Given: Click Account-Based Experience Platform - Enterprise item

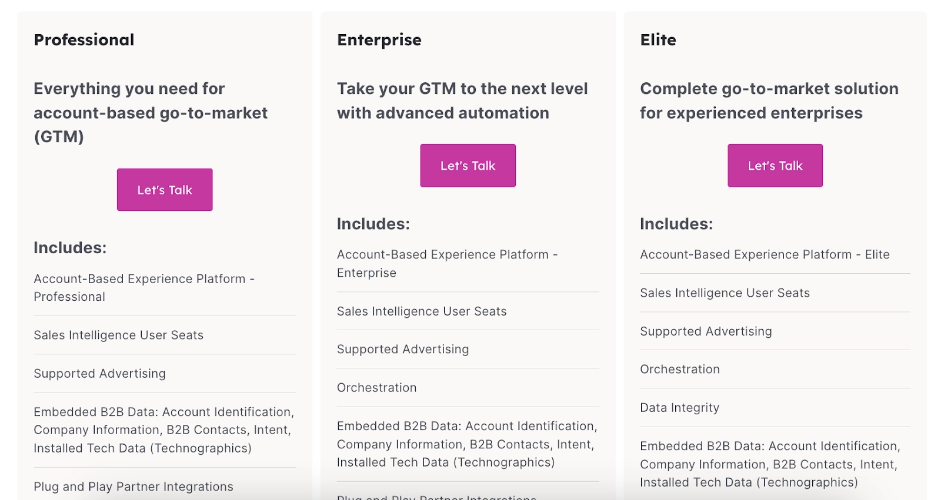Looking at the screenshot, I should click(446, 264).
